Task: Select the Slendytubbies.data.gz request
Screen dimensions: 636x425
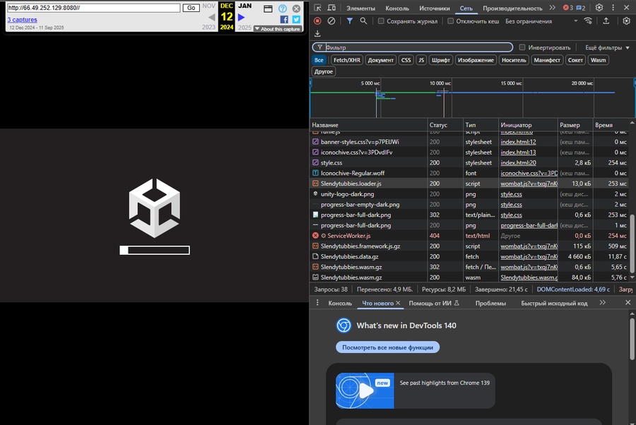Action: [x=470, y=256]
